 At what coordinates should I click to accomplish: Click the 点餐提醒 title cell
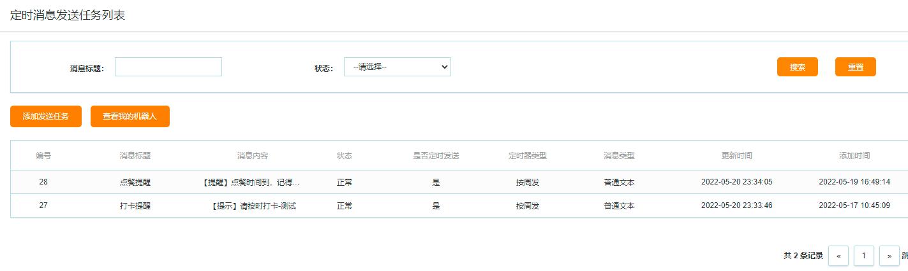(x=135, y=183)
